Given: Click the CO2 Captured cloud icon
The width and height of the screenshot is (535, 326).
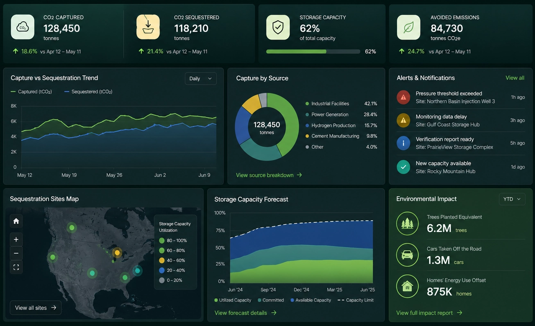Looking at the screenshot, I should tap(23, 27).
